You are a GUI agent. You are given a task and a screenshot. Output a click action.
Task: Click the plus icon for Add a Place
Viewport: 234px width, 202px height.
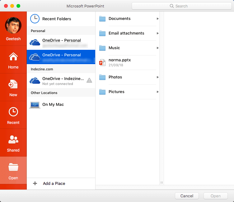coord(35,183)
